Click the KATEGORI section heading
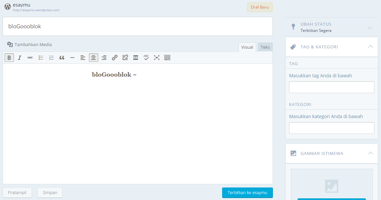 click(300, 105)
